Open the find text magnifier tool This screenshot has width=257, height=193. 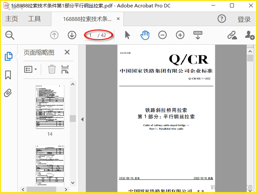(x=10, y=35)
